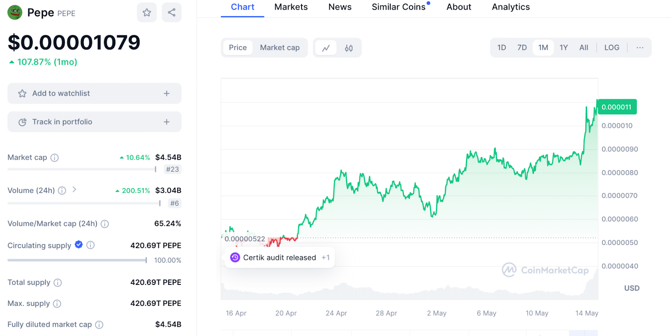Star Pepe as a favorite
This screenshot has width=671, height=336.
coord(147,13)
